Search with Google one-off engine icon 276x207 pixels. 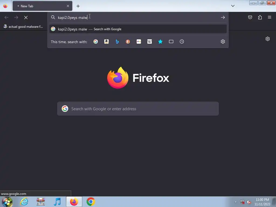click(96, 42)
